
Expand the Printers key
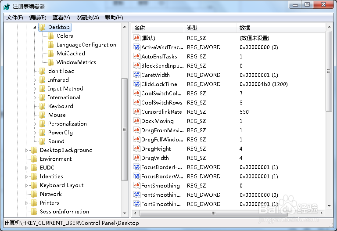tap(26, 203)
